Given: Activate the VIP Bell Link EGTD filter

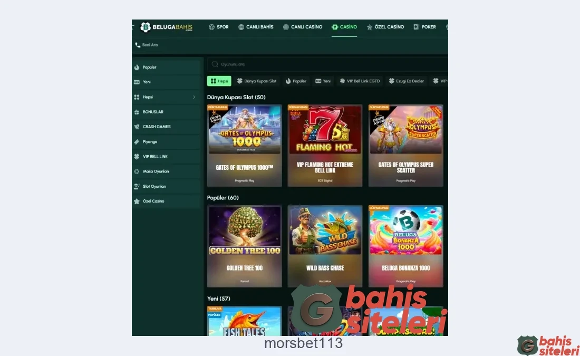Looking at the screenshot, I should [360, 81].
